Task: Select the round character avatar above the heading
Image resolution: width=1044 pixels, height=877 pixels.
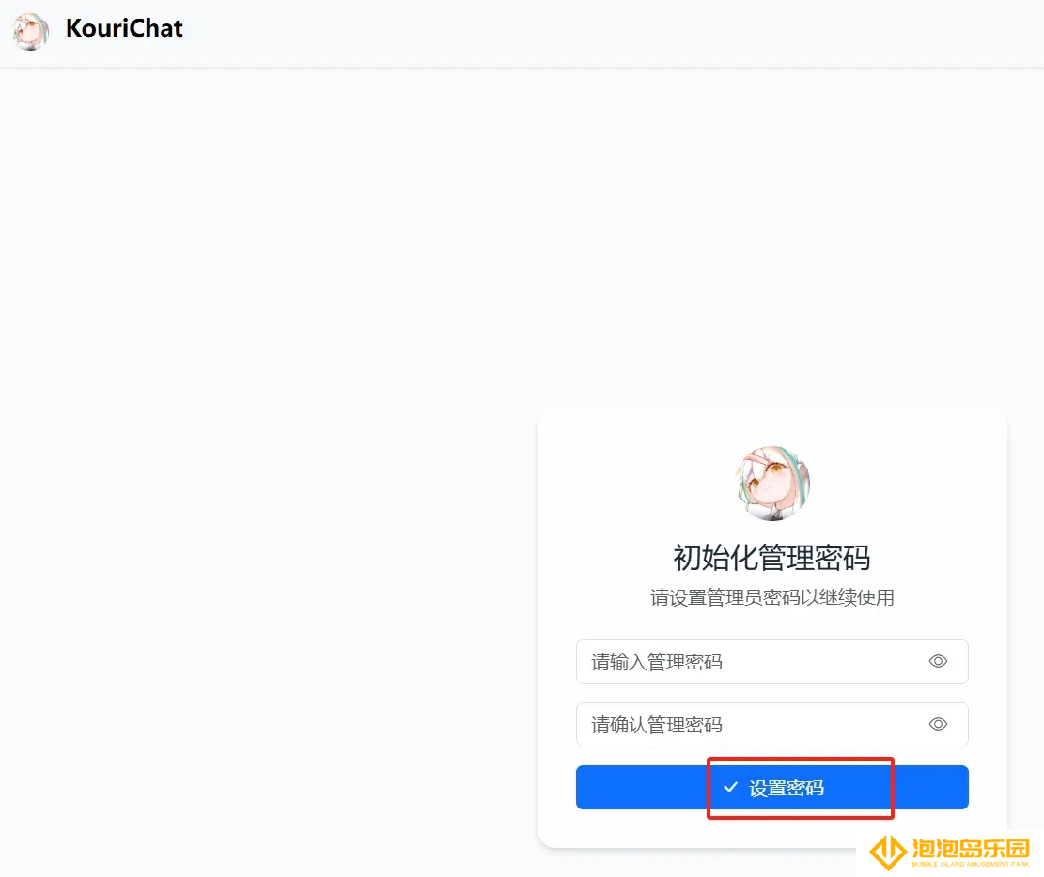Action: [772, 483]
